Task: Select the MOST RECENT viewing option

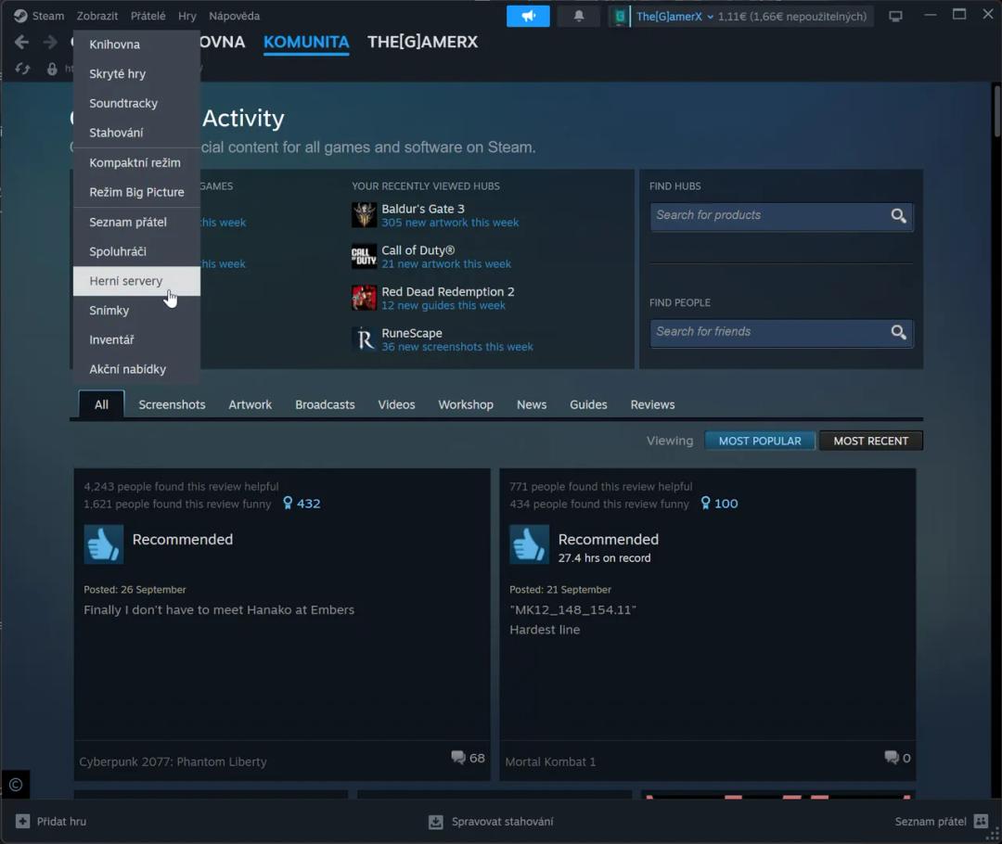Action: click(x=870, y=441)
